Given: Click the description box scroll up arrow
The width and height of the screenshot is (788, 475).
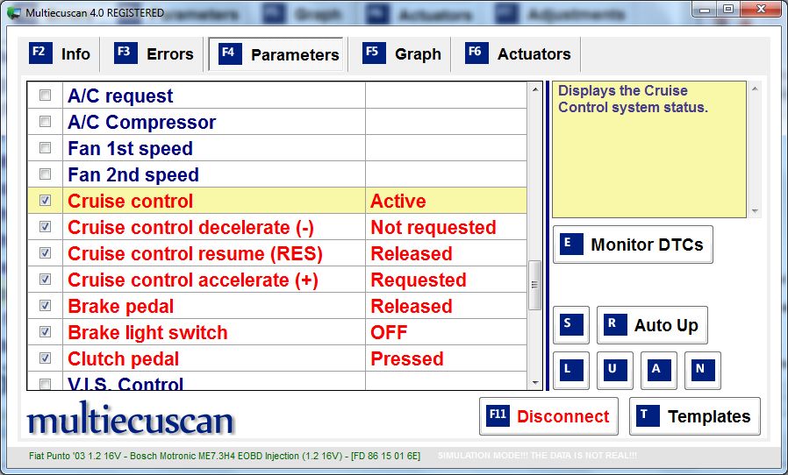Looking at the screenshot, I should (x=755, y=89).
